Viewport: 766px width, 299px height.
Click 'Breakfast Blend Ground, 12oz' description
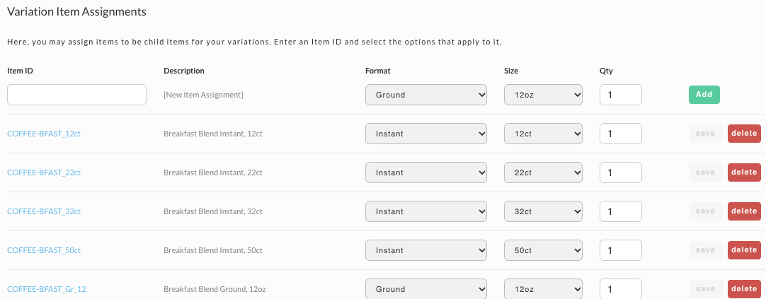pyautogui.click(x=215, y=290)
